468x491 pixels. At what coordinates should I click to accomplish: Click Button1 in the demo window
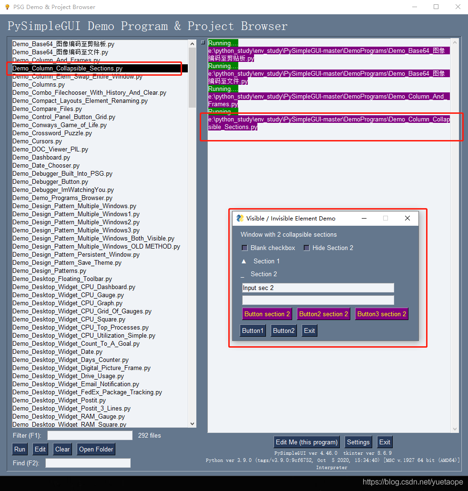coord(253,331)
